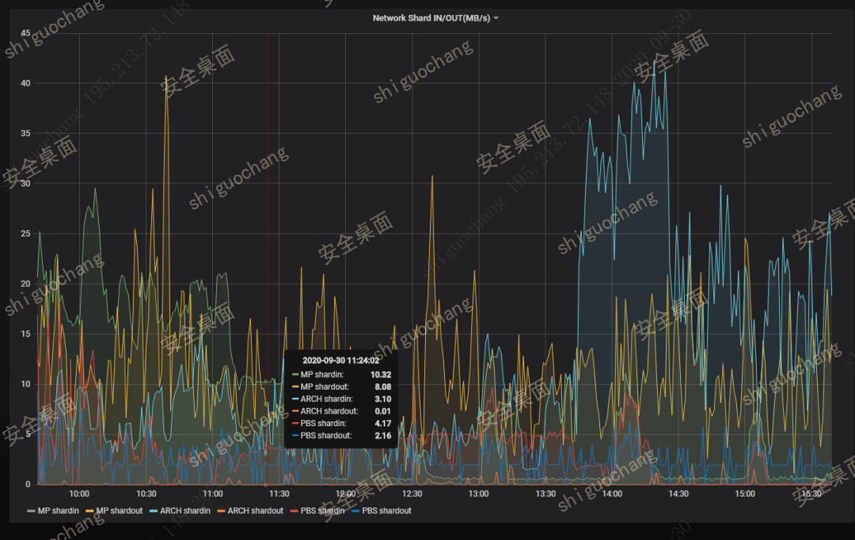The height and width of the screenshot is (540, 855).
Task: Click the 12:00 label on the time axis
Action: pyautogui.click(x=345, y=493)
